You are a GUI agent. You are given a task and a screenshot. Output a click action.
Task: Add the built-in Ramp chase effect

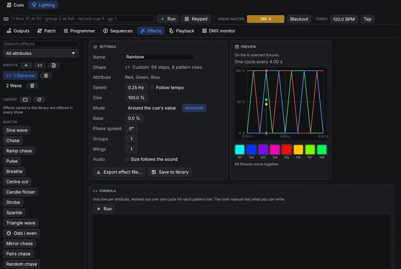click(x=19, y=151)
